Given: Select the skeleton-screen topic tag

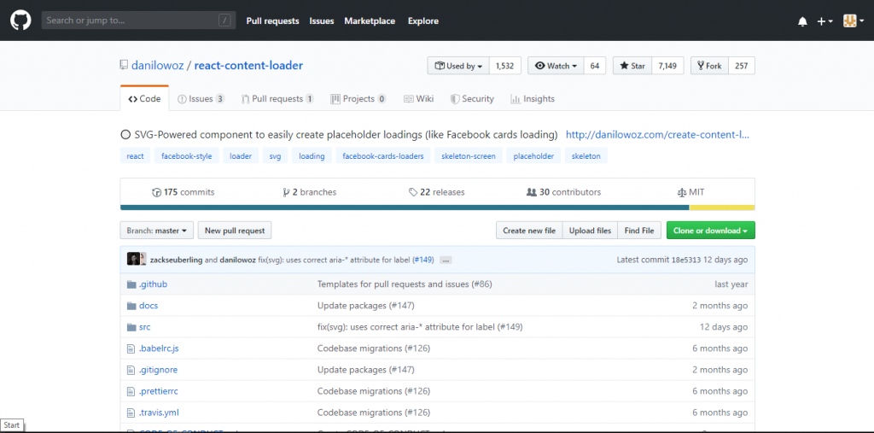Looking at the screenshot, I should coord(469,156).
